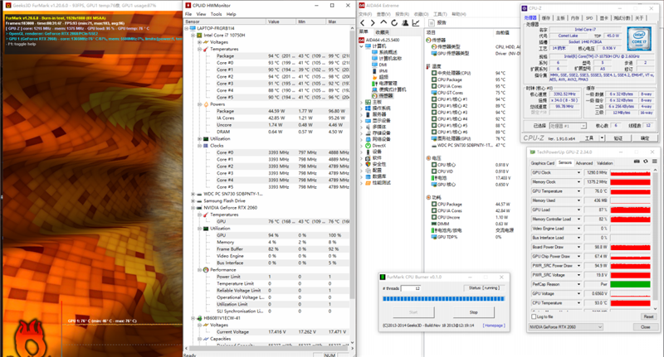Go back in AIDA64 toolbar
Image resolution: width=664 pixels, height=357 pixels.
[x=363, y=23]
